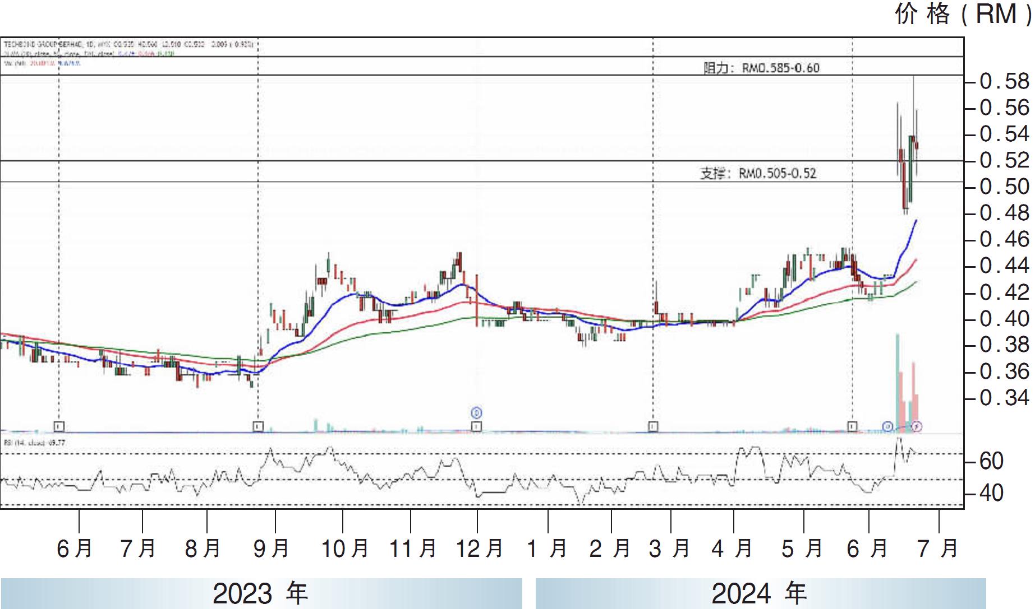The width and height of the screenshot is (1035, 609).
Task: Click the RSI 40 axis label
Action: click(991, 493)
